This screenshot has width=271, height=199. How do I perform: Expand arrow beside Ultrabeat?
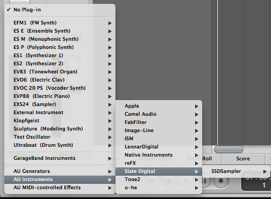[x=110, y=146]
